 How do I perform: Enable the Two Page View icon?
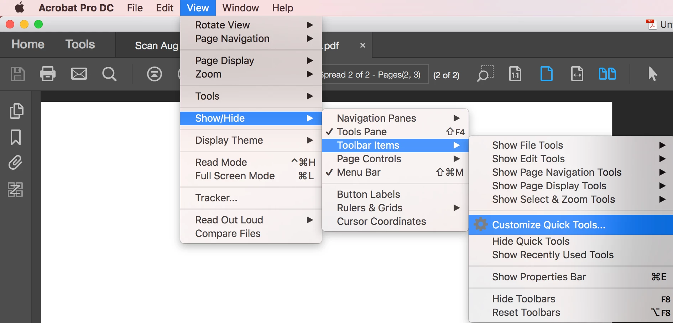click(607, 74)
